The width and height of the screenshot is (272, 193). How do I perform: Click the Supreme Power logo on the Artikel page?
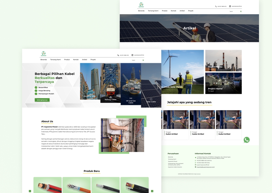pyautogui.click(x=141, y=5)
